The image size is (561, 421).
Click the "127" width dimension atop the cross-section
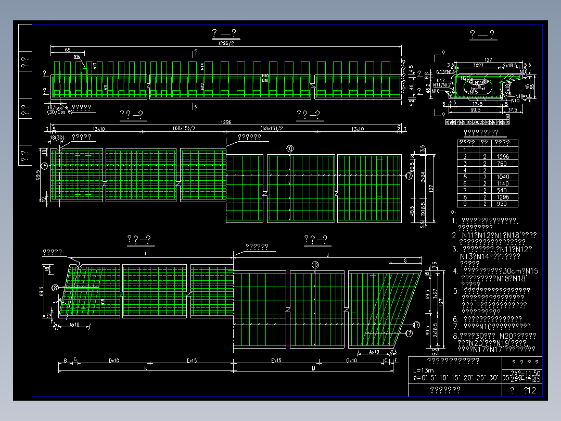coord(488,60)
